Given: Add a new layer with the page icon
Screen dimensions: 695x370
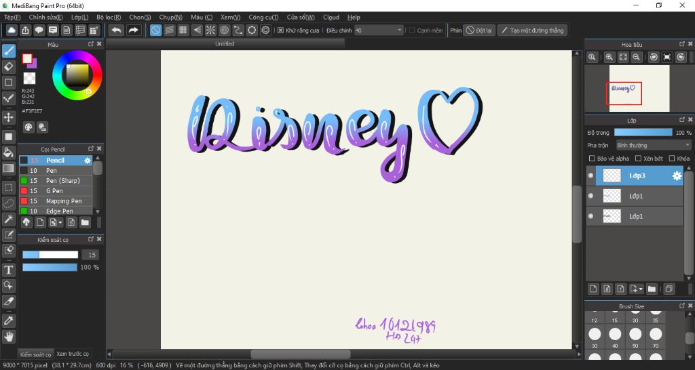Looking at the screenshot, I should (x=593, y=289).
